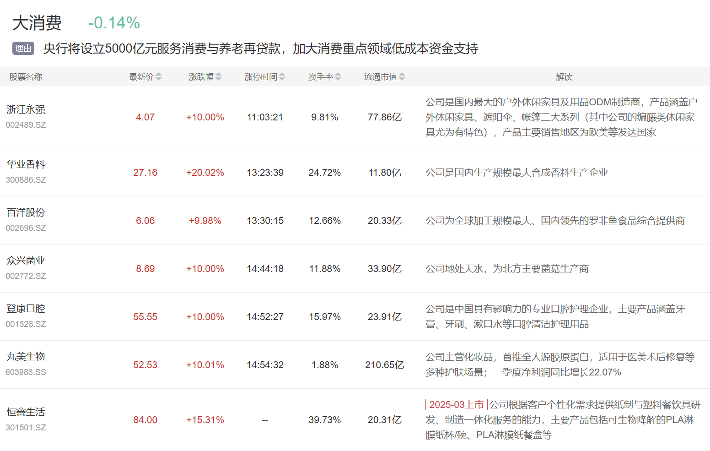Click turnover rate 39.73%
710x451 pixels.
[x=324, y=420]
